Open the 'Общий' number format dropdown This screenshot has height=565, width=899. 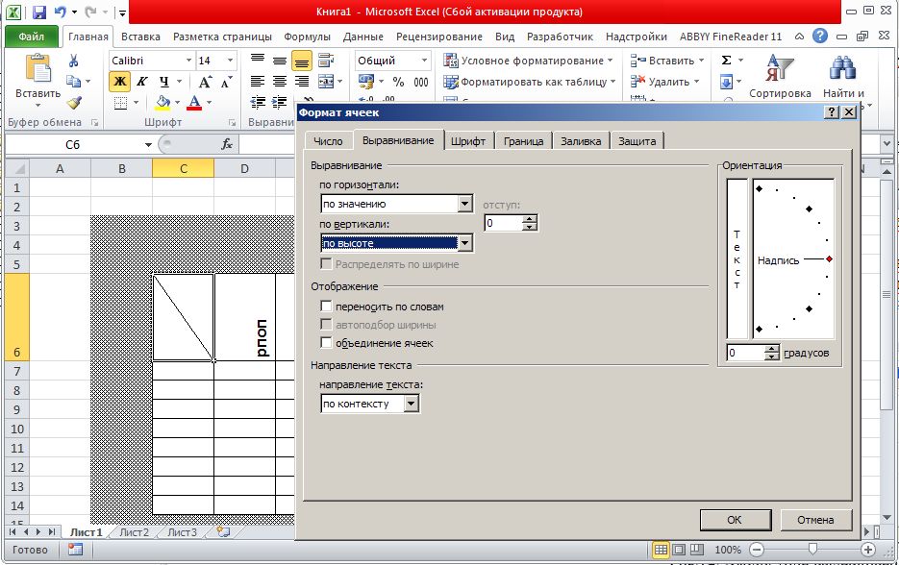(424, 61)
